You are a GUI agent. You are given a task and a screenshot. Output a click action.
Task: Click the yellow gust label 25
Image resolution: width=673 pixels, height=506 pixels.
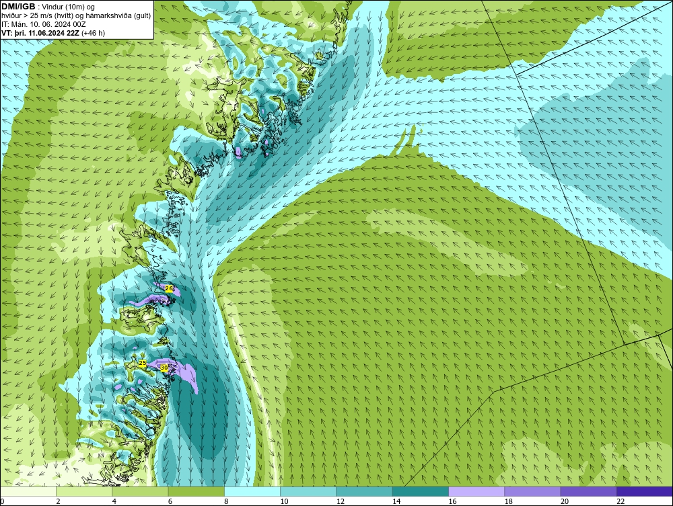pos(143,363)
